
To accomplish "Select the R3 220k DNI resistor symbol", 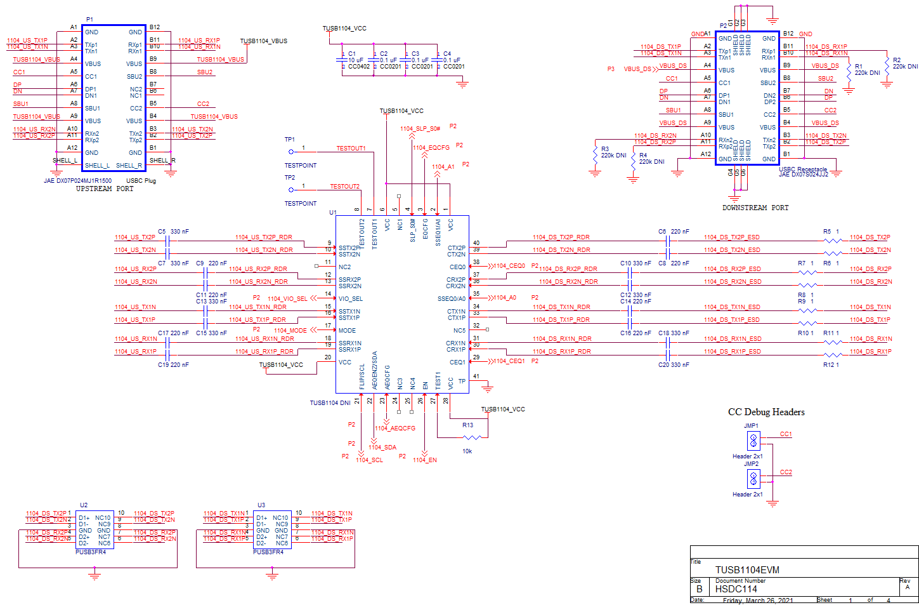I will (x=594, y=154).
